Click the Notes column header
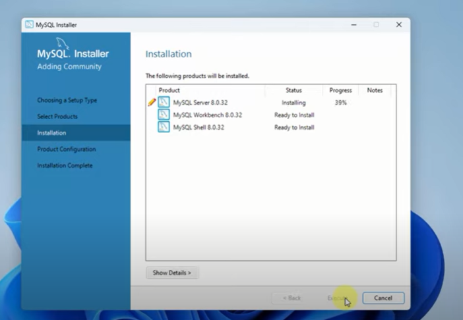 (375, 90)
